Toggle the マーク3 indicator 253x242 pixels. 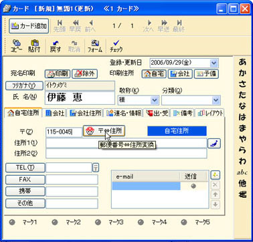coord(98,222)
